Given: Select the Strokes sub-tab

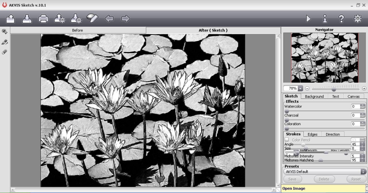Looking at the screenshot, I should click(x=293, y=134).
